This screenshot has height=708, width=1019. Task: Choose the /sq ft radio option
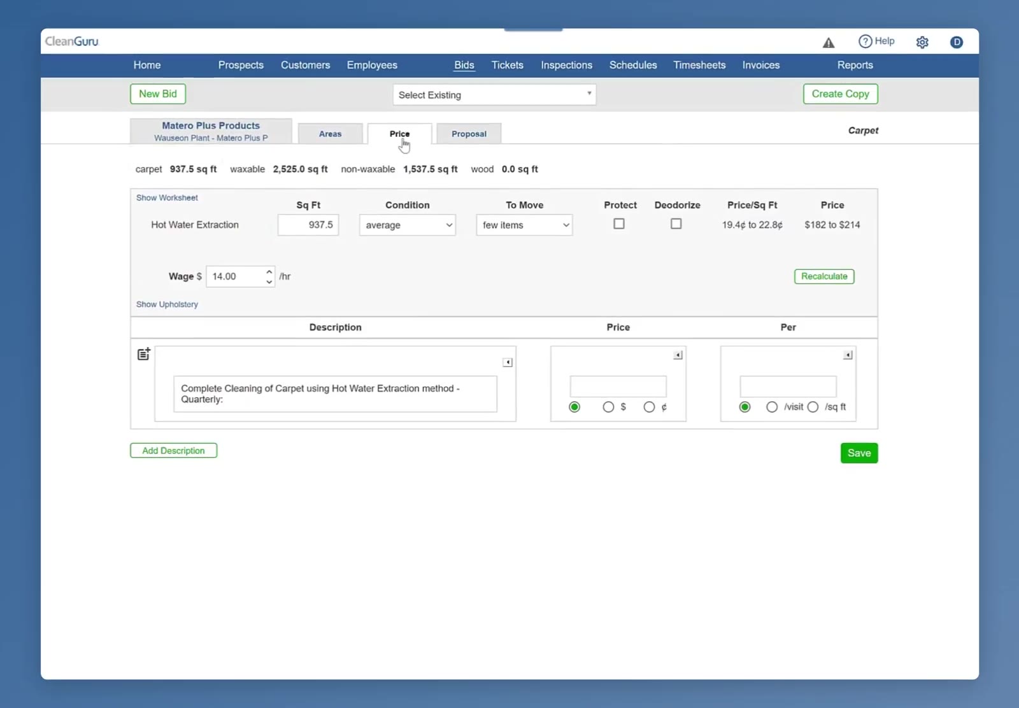813,407
